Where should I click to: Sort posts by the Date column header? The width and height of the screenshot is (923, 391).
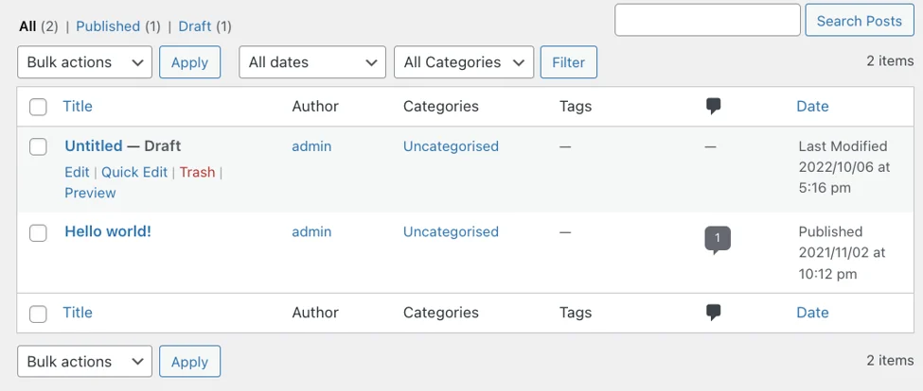(812, 107)
